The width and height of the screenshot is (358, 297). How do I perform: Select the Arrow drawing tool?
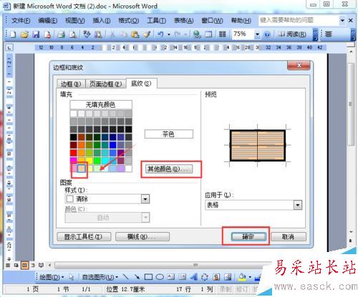coord(137,277)
